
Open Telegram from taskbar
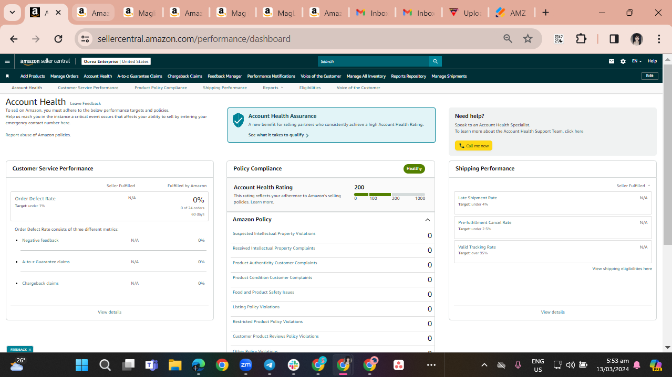[x=270, y=365]
